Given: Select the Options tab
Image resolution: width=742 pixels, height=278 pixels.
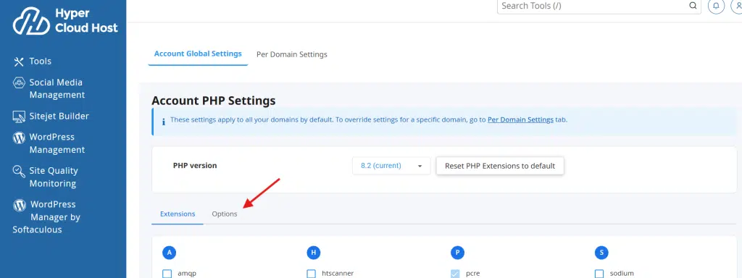Looking at the screenshot, I should pos(225,214).
